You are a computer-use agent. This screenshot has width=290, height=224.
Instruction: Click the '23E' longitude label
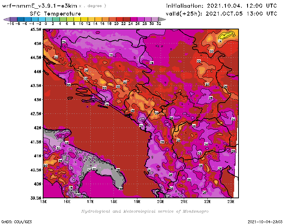click(x=231, y=202)
